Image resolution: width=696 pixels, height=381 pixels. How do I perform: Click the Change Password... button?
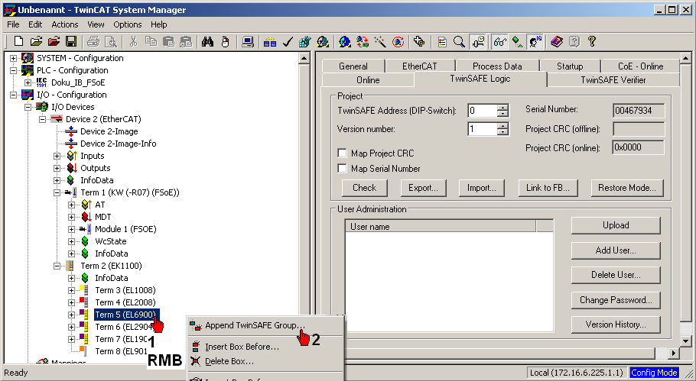[616, 300]
